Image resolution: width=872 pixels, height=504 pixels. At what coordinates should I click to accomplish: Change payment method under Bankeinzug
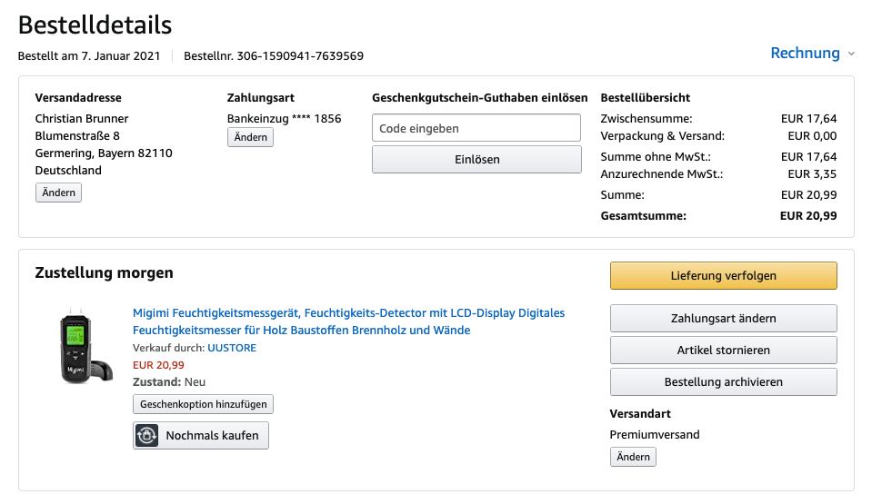(250, 137)
